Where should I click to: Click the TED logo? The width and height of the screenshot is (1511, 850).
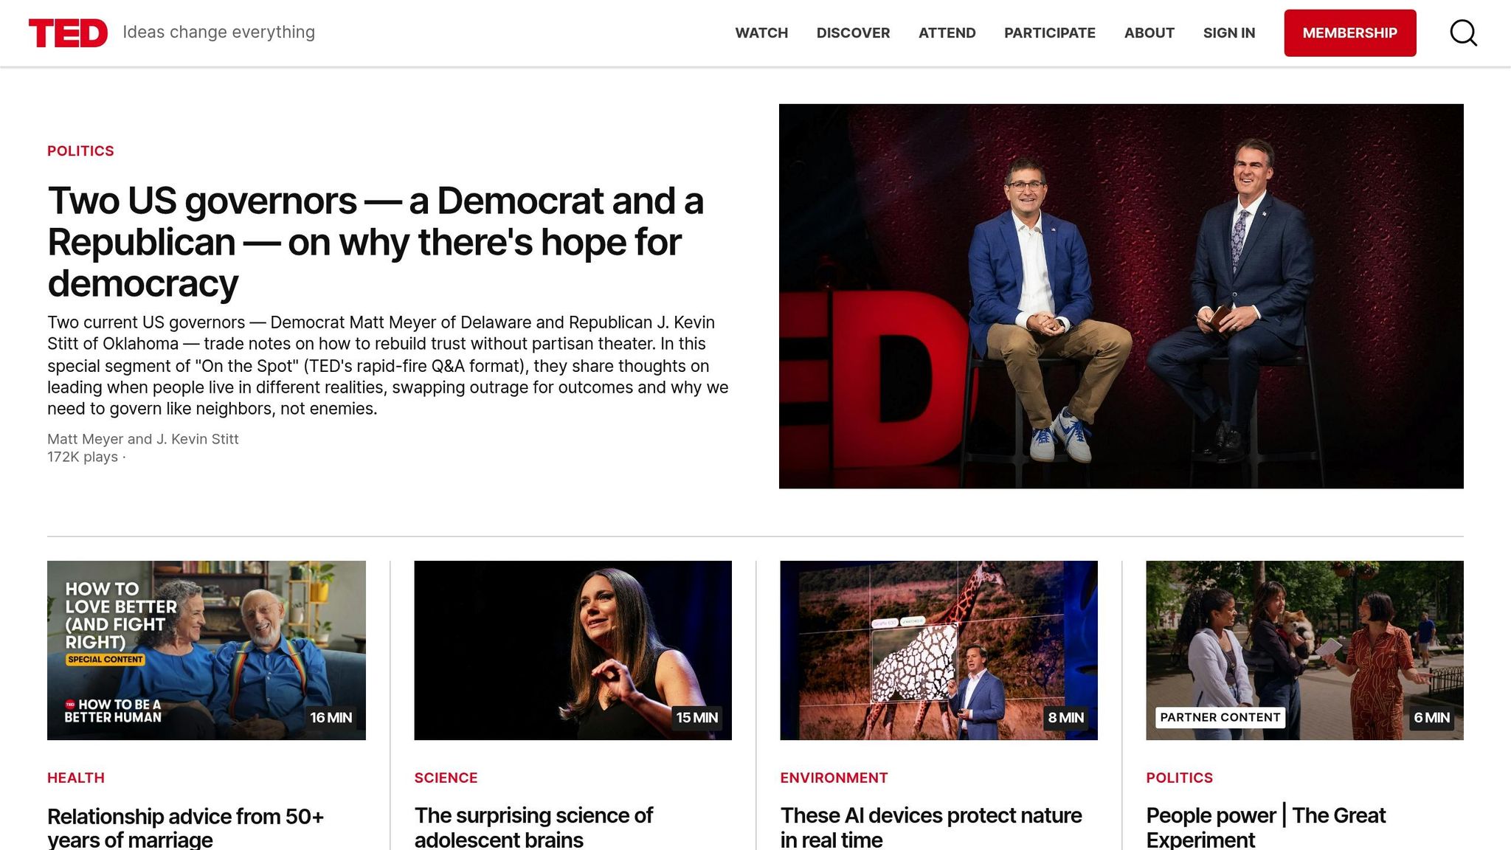(68, 33)
